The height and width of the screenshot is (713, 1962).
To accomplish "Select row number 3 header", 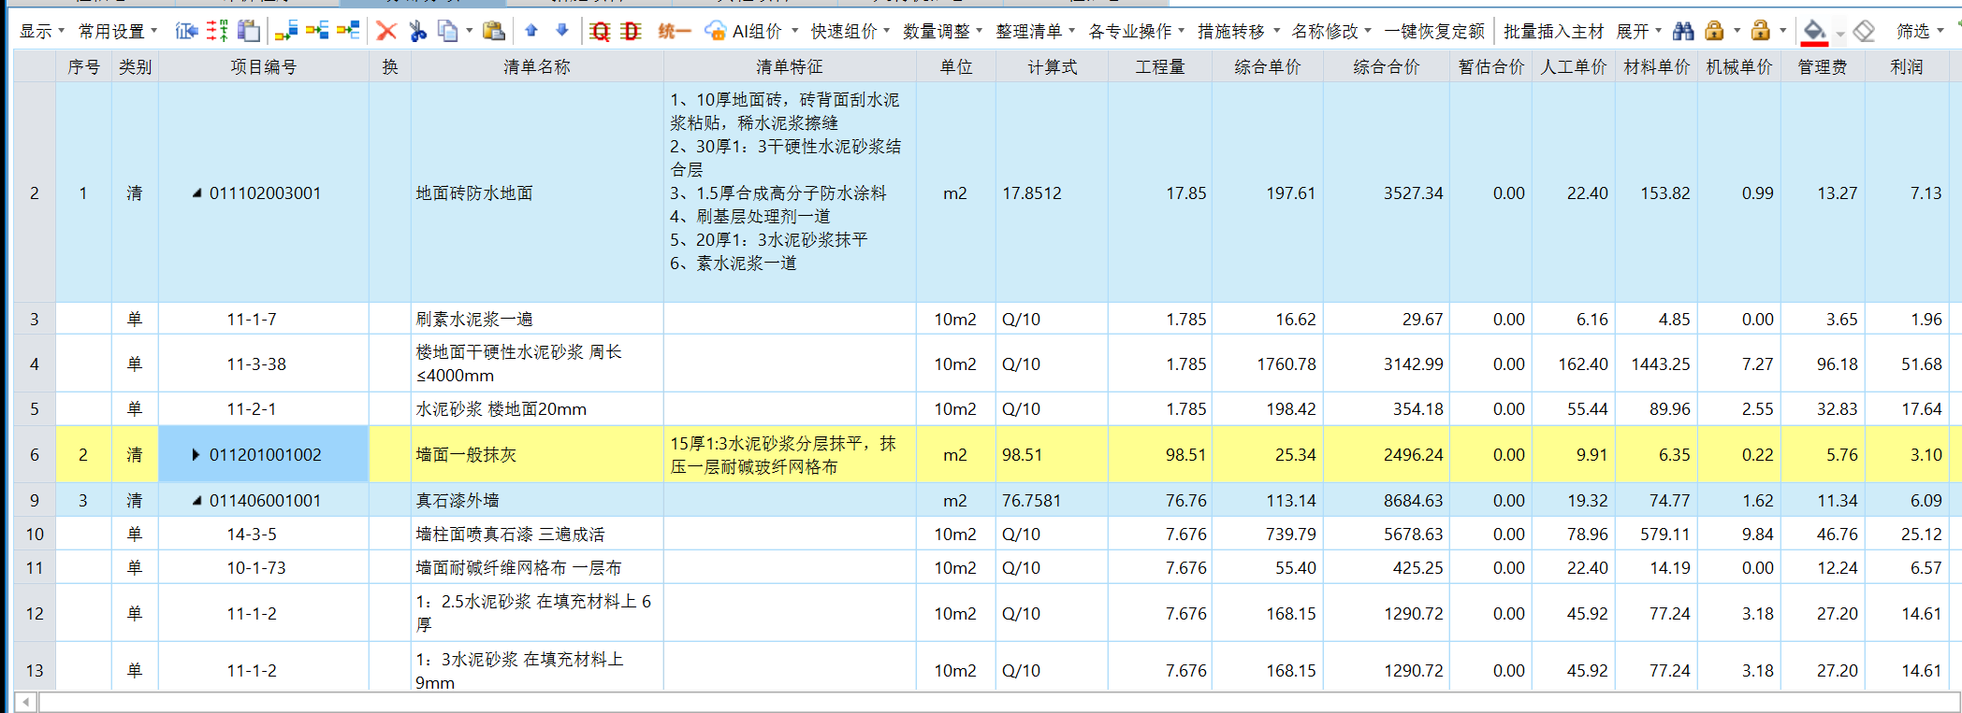I will point(35,319).
